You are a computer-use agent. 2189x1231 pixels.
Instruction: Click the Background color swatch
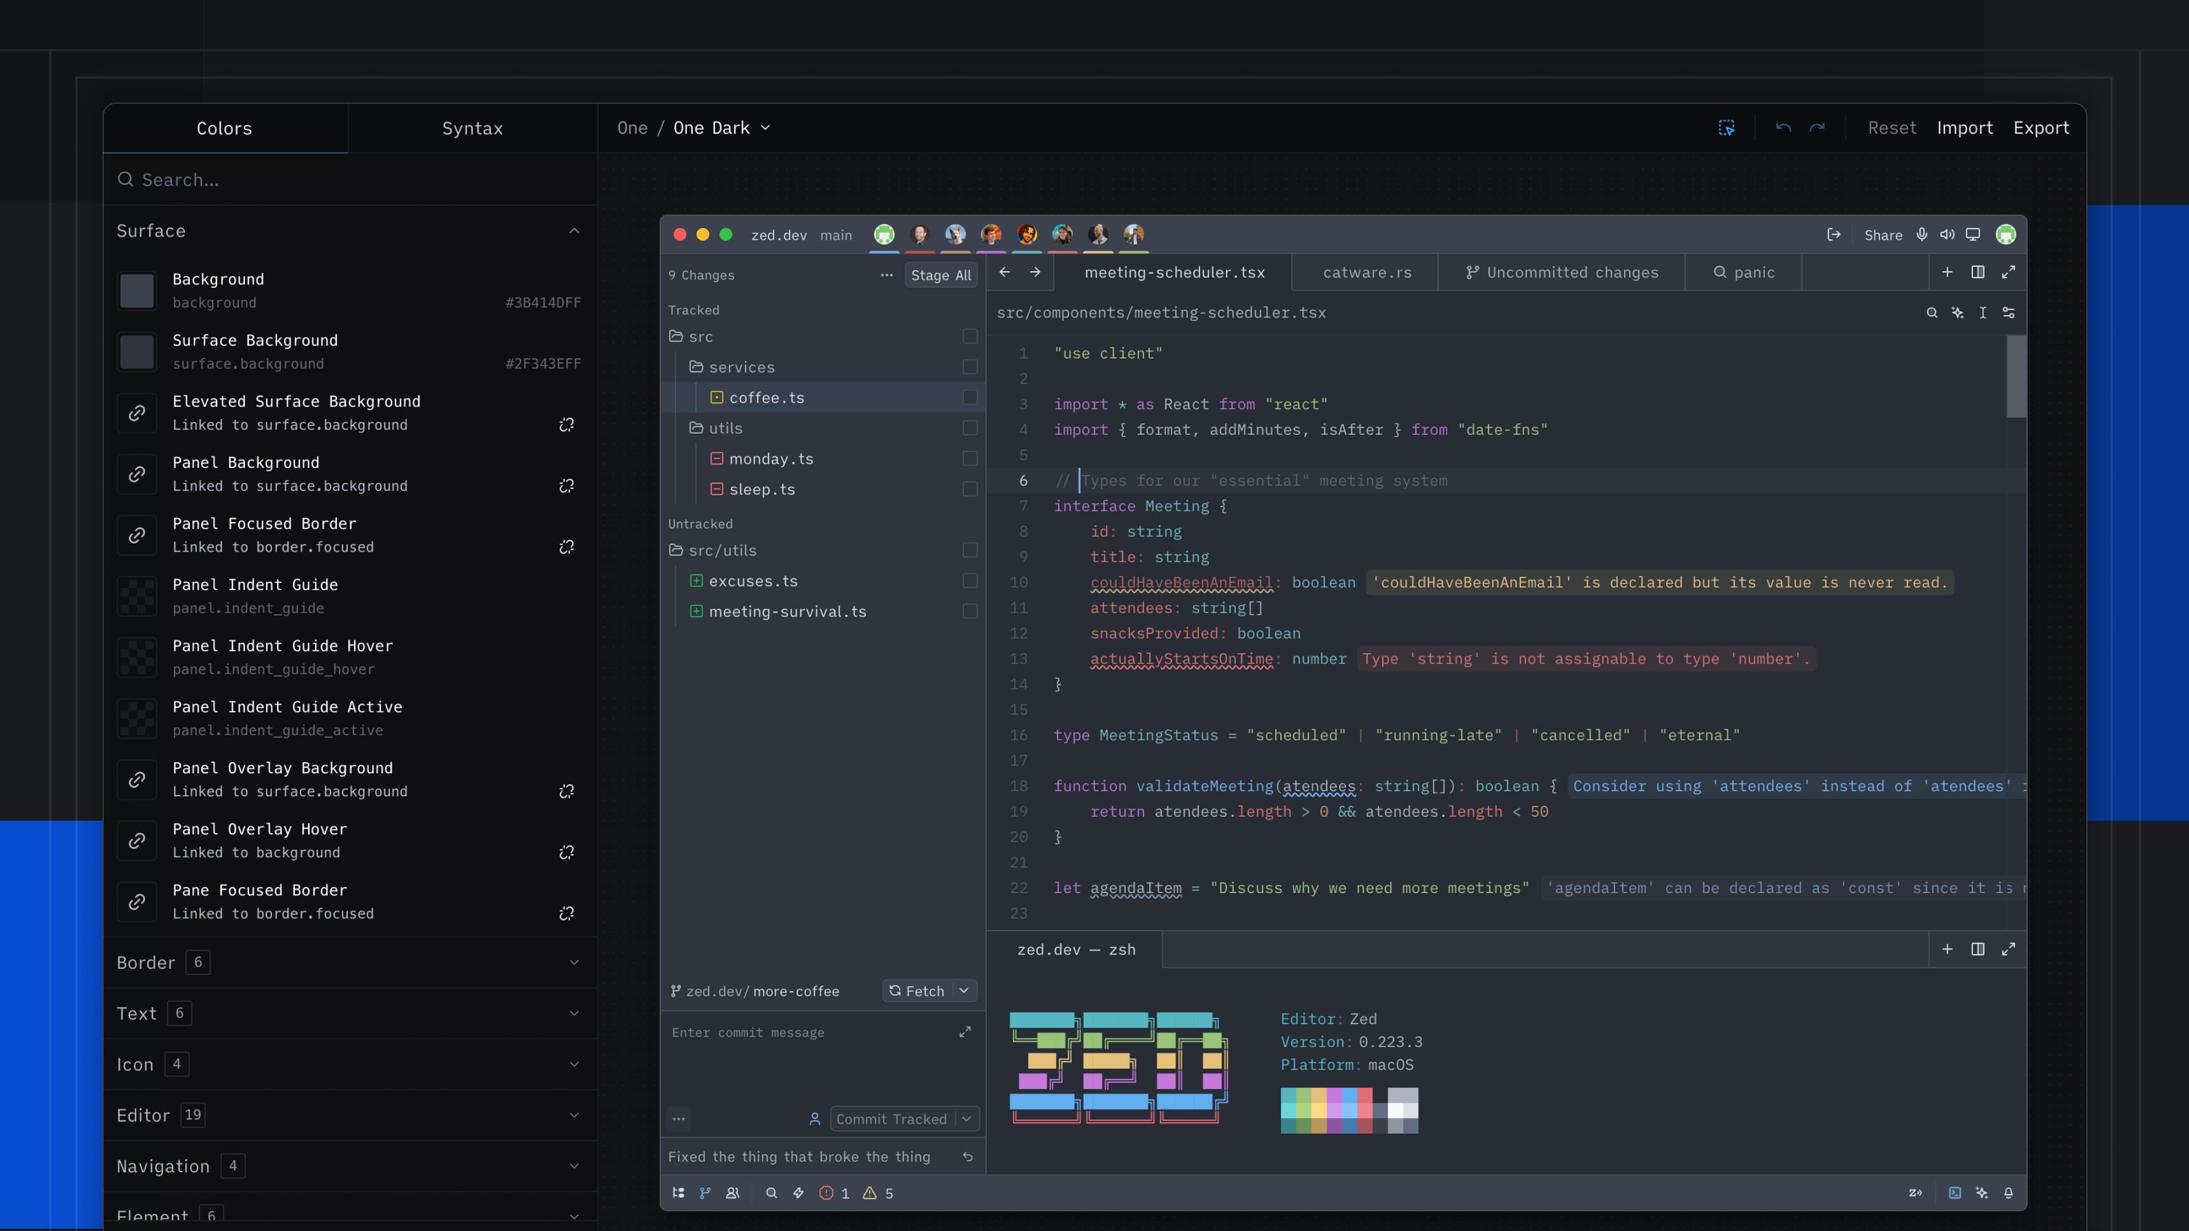click(137, 291)
